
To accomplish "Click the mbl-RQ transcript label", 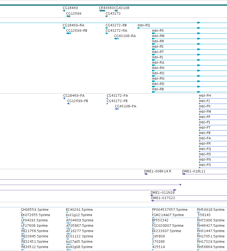I will coord(144,25).
